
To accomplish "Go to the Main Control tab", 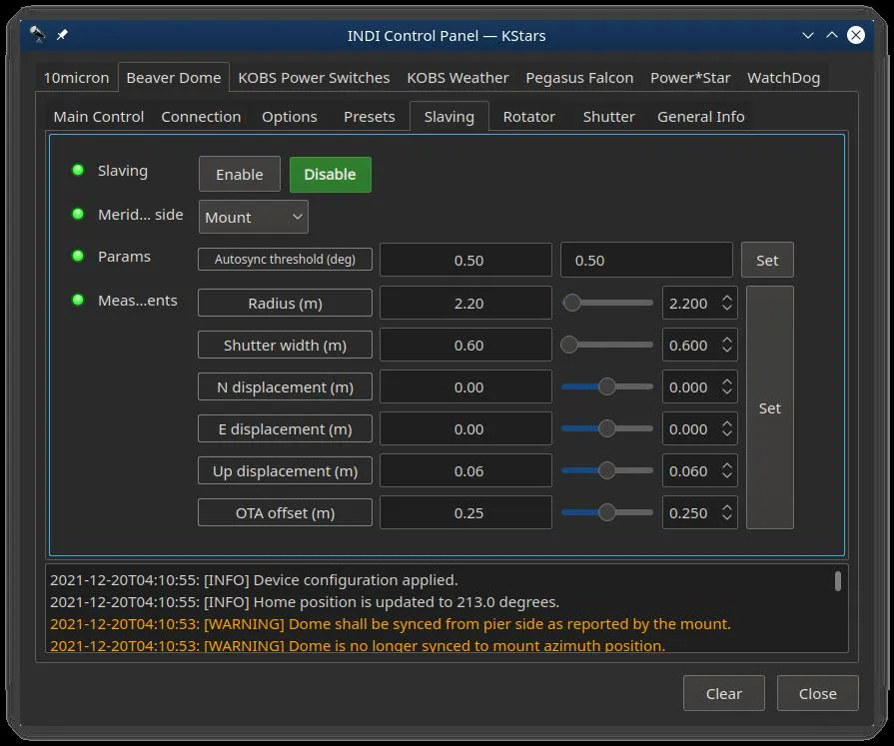I will click(x=99, y=116).
